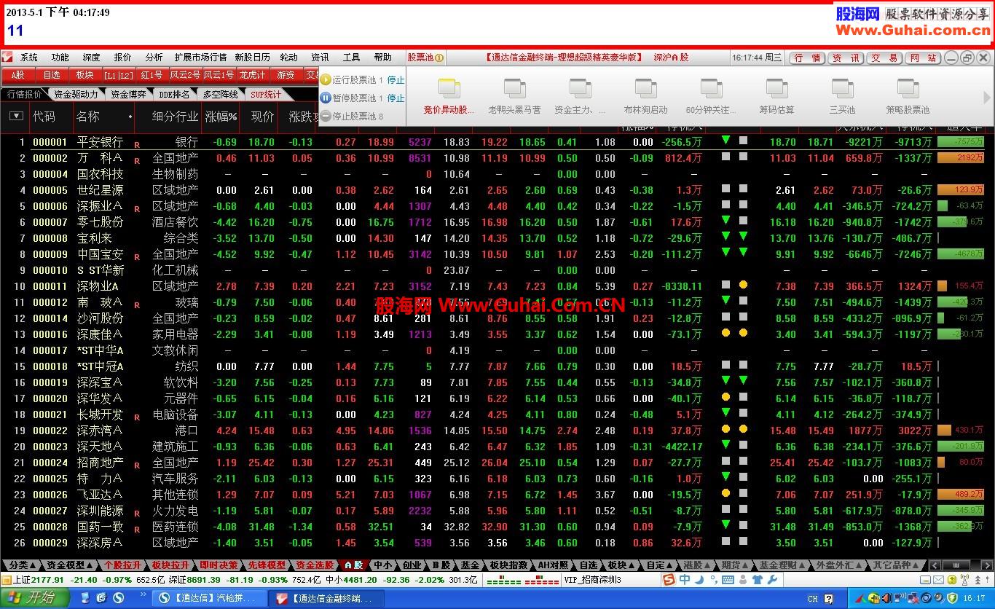Click the 交易 button in title bar
995x609 pixels.
tap(884, 58)
